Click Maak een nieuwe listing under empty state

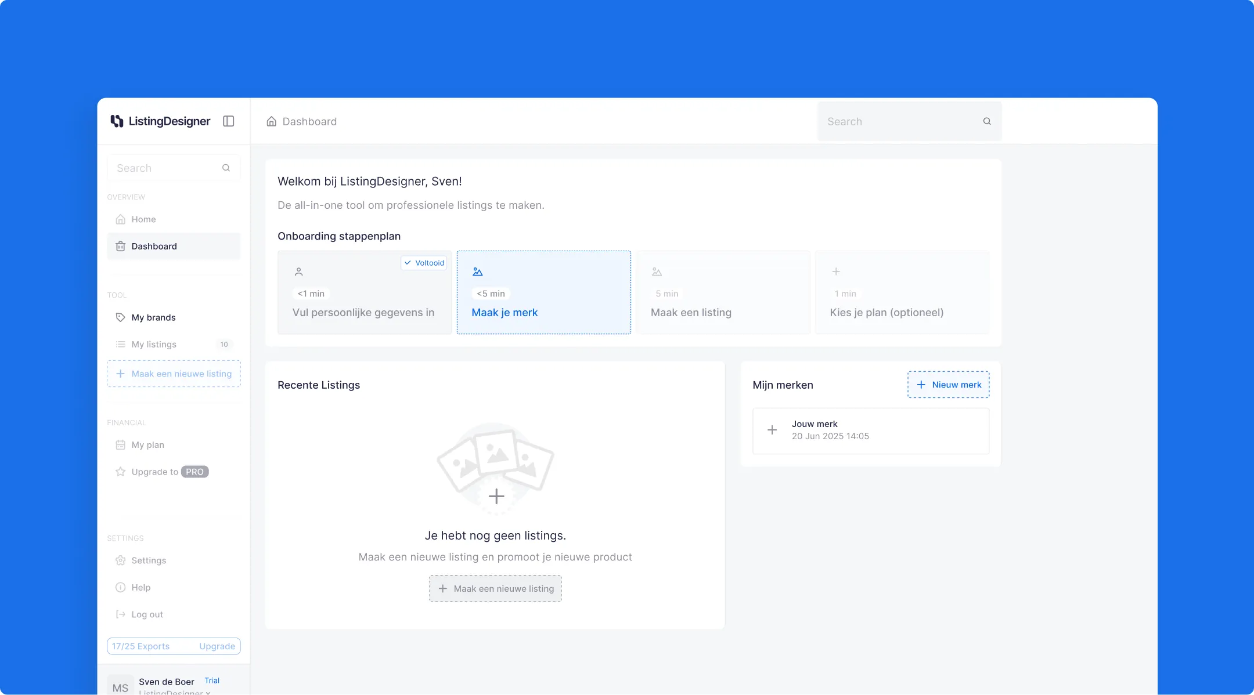495,588
